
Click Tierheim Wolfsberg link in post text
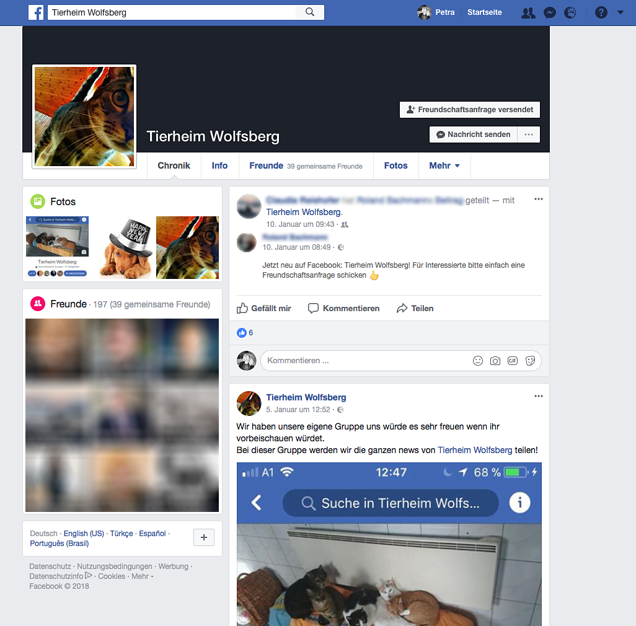(x=475, y=450)
